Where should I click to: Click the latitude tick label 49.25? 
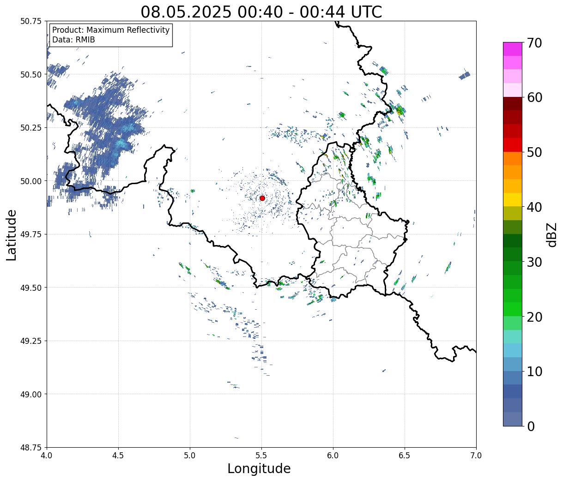31,341
